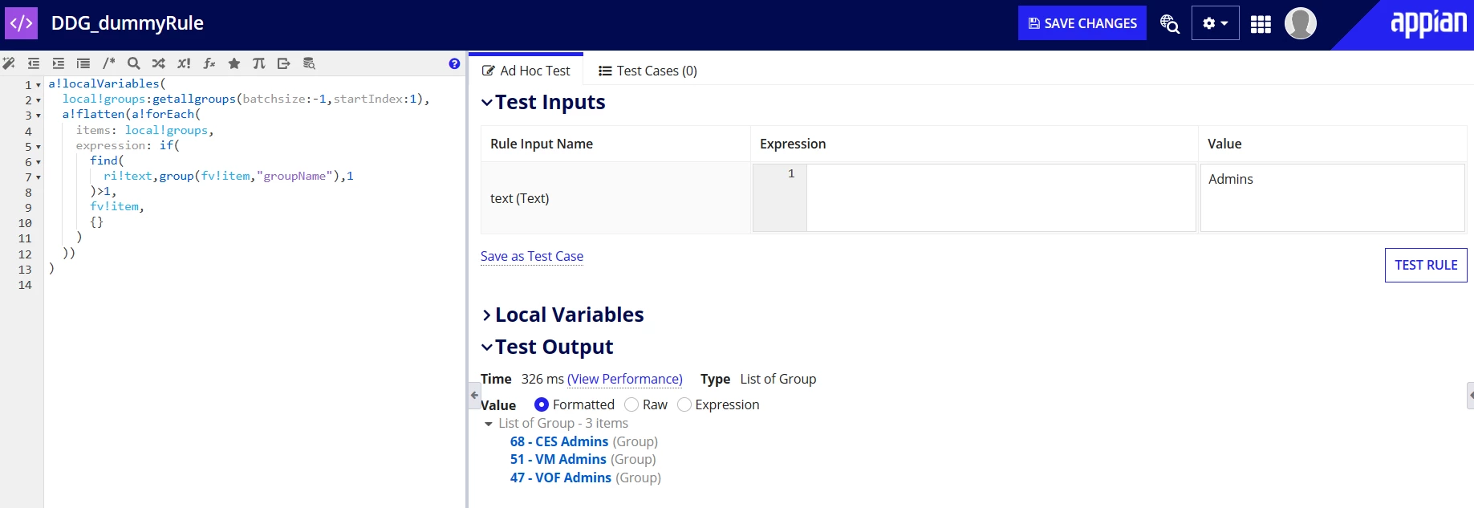Fold code at line 3 arrow
The image size is (1474, 508).
[x=38, y=116]
